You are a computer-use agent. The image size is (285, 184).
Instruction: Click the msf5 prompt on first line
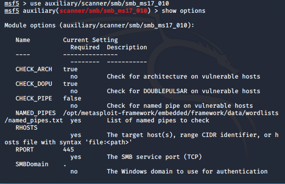point(11,4)
